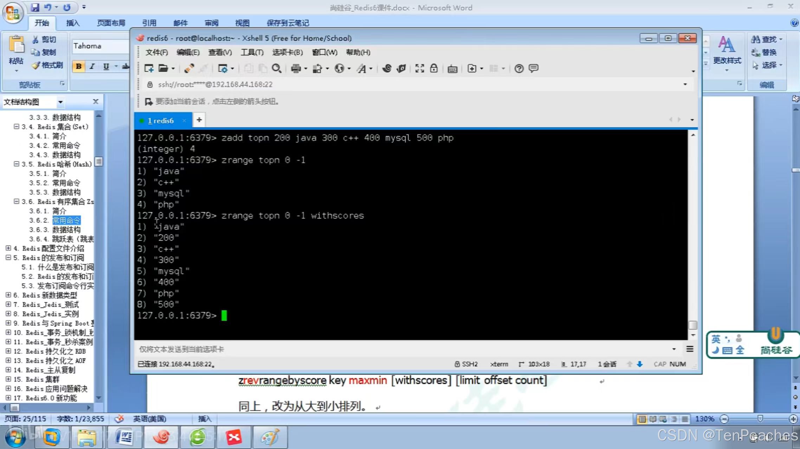Add a new Xshell session tab with plus button
Viewport: 800px width, 449px height.
[199, 120]
